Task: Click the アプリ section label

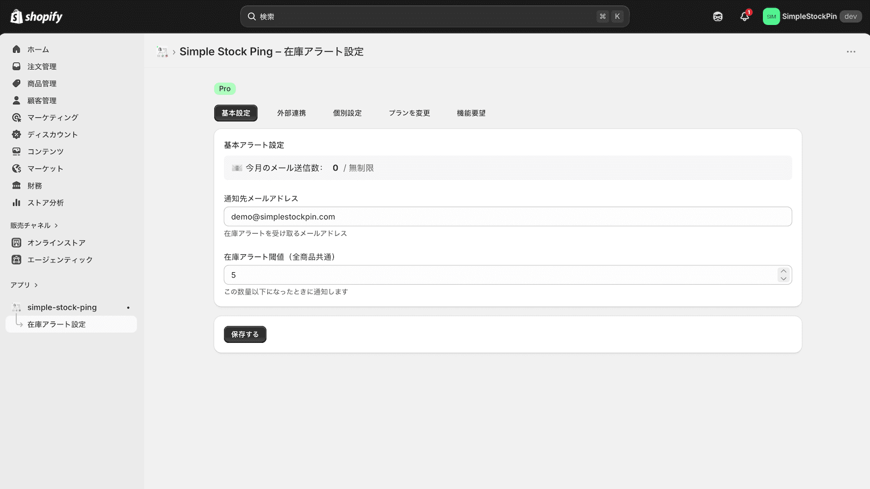Action: pos(20,285)
